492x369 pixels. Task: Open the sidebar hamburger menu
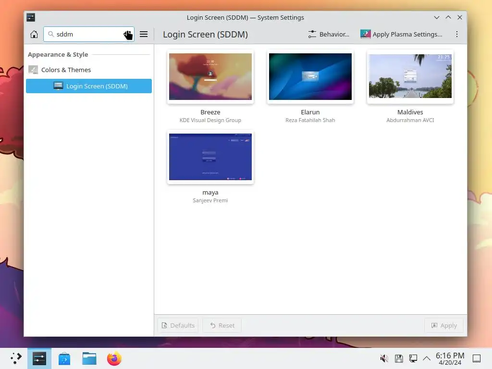144,34
